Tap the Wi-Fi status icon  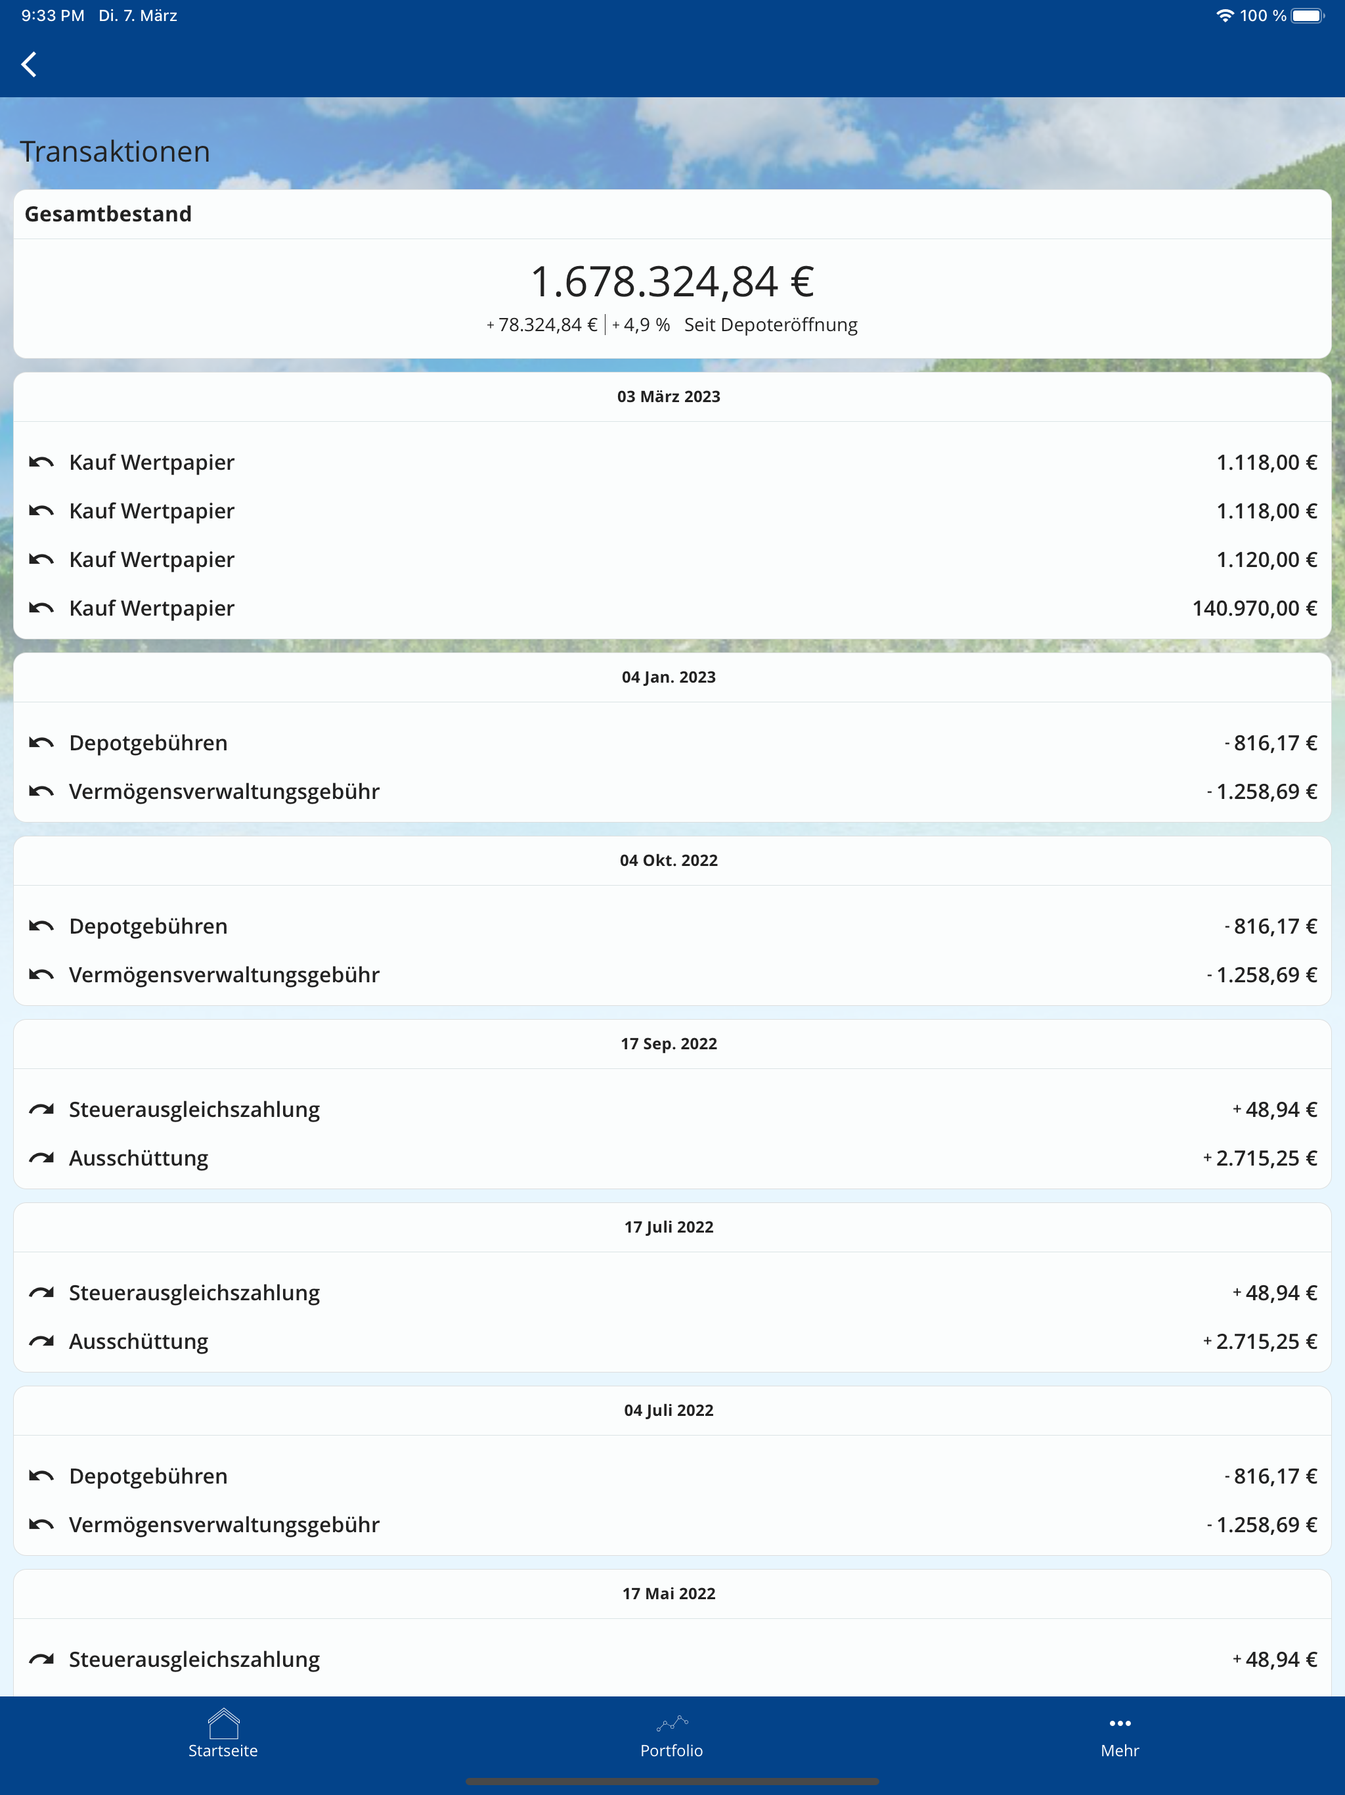tap(1225, 15)
